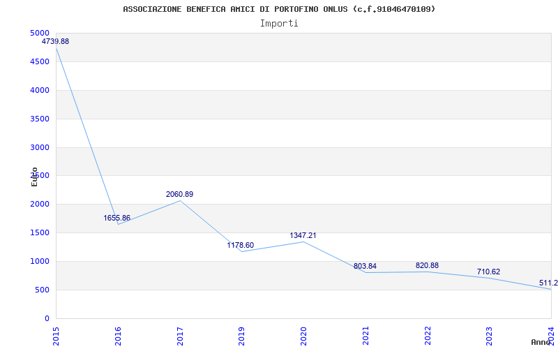Click the 2019 year axis label
The height and width of the screenshot is (349, 558).
(x=241, y=336)
